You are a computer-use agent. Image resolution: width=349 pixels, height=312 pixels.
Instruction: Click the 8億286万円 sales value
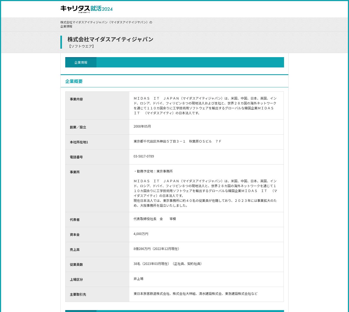tap(157, 249)
